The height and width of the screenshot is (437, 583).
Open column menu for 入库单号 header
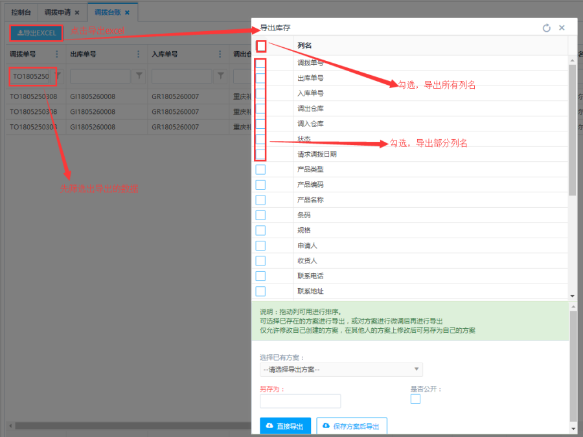220,54
